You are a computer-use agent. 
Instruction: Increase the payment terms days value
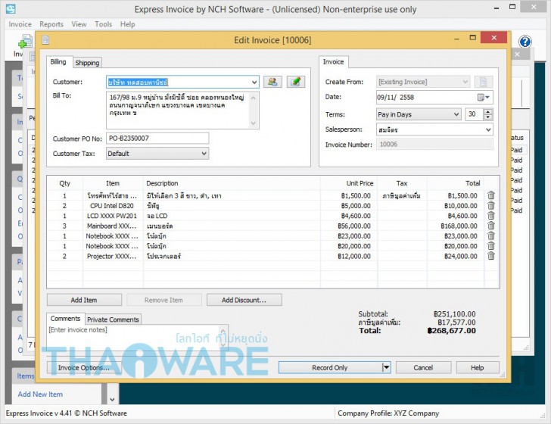point(487,111)
